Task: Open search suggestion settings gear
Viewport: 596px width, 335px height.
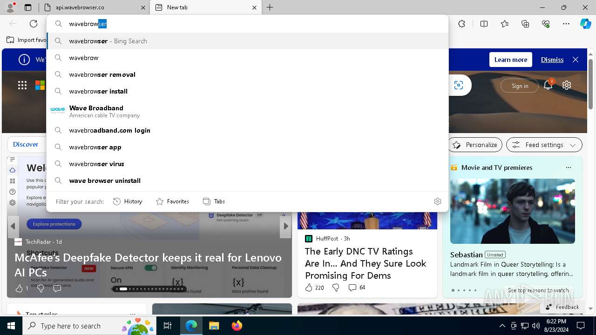Action: [x=438, y=201]
